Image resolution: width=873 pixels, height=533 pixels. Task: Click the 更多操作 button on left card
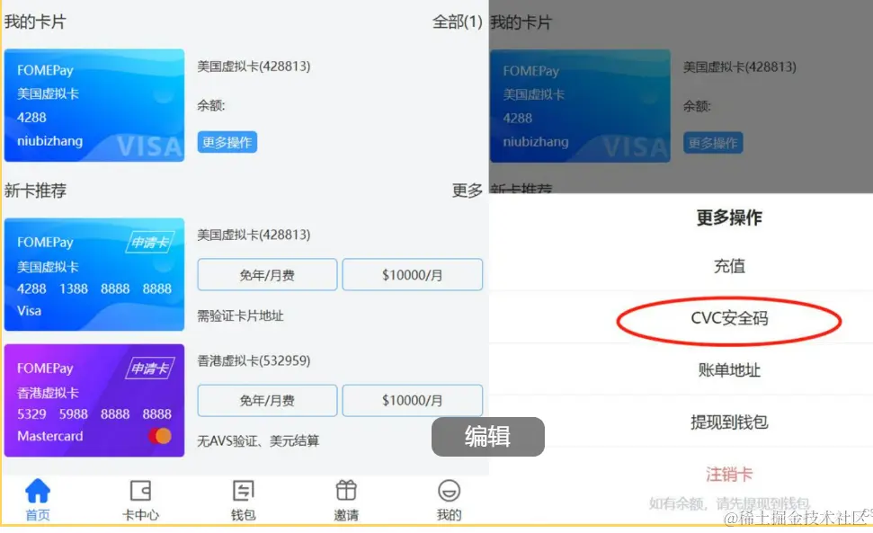[x=227, y=142]
